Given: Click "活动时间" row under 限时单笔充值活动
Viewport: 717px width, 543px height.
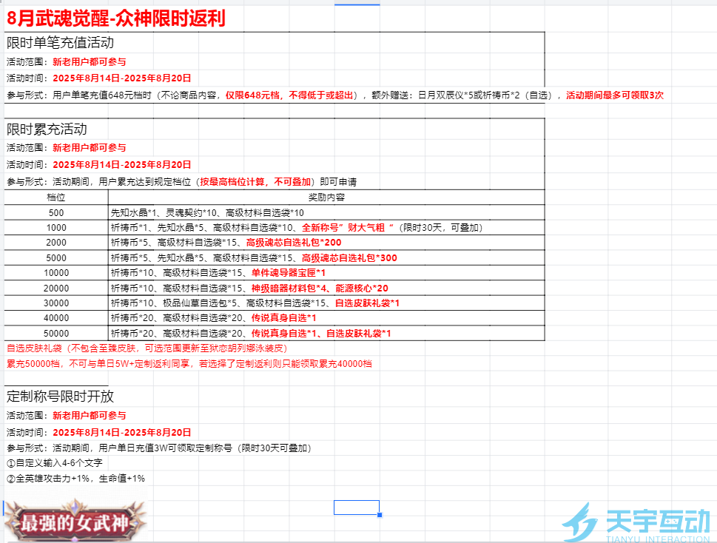Looking at the screenshot, I should [98, 78].
